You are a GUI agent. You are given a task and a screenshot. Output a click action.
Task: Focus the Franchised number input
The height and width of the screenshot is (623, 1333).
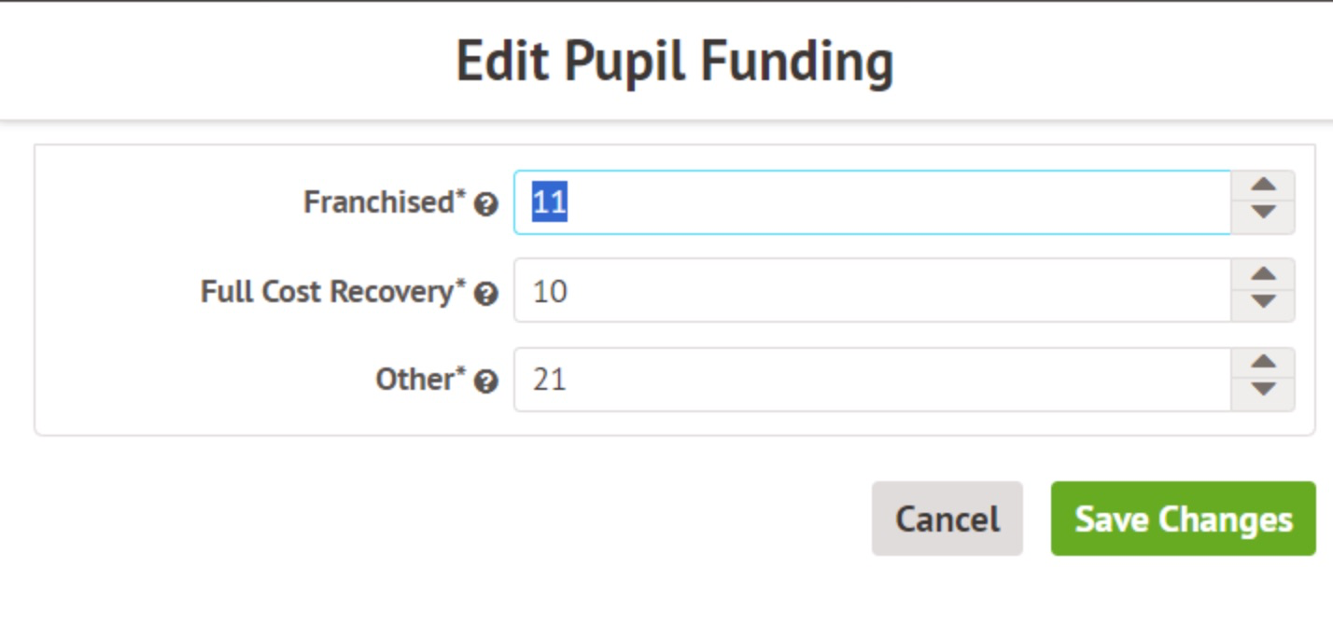point(872,202)
